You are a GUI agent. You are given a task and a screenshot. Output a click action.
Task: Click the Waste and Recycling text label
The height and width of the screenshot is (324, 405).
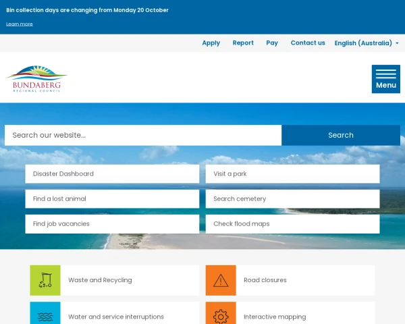[x=100, y=280]
